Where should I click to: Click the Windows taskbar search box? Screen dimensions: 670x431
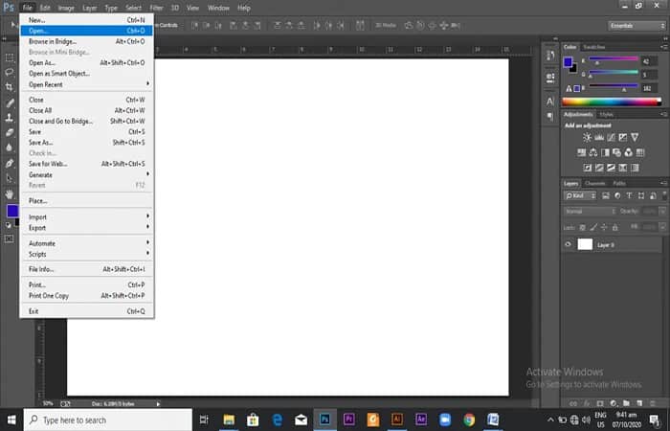pyautogui.click(x=107, y=420)
